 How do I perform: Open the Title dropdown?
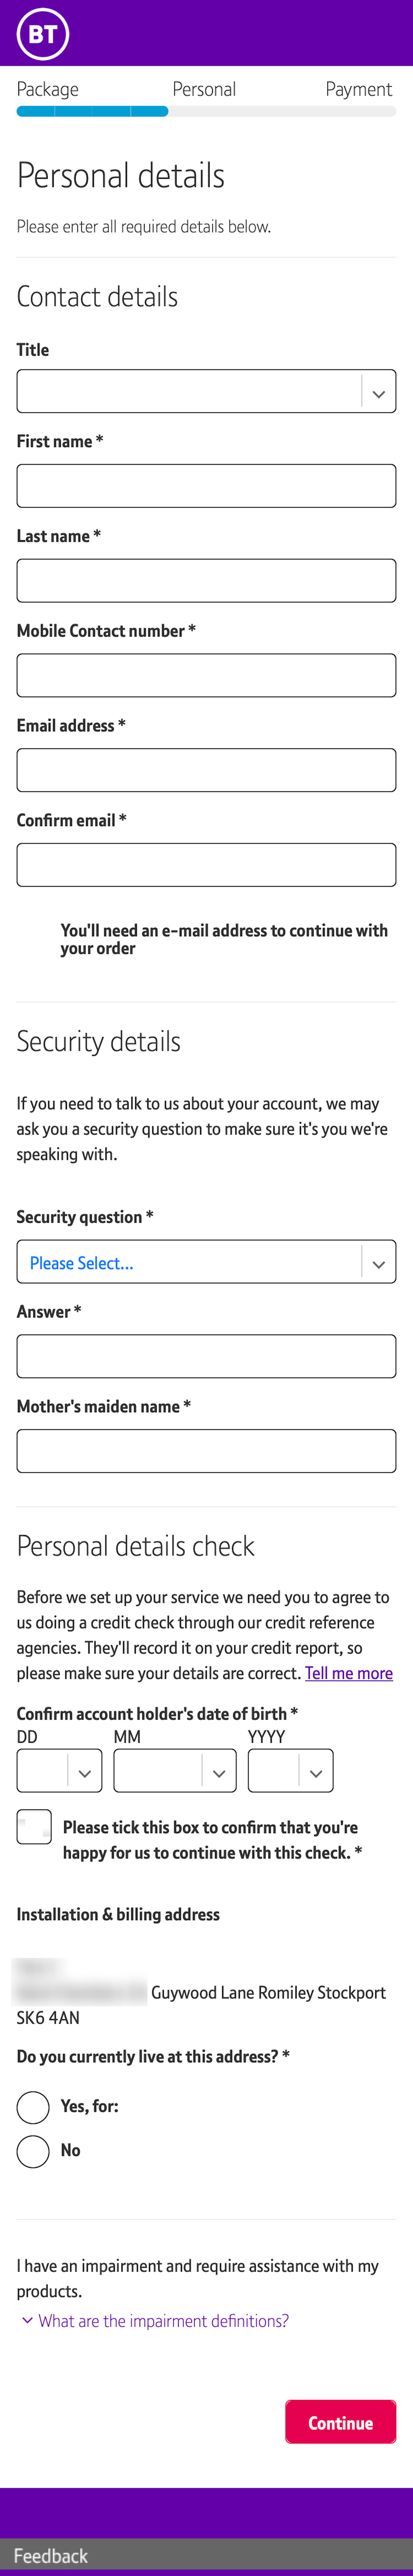206,392
